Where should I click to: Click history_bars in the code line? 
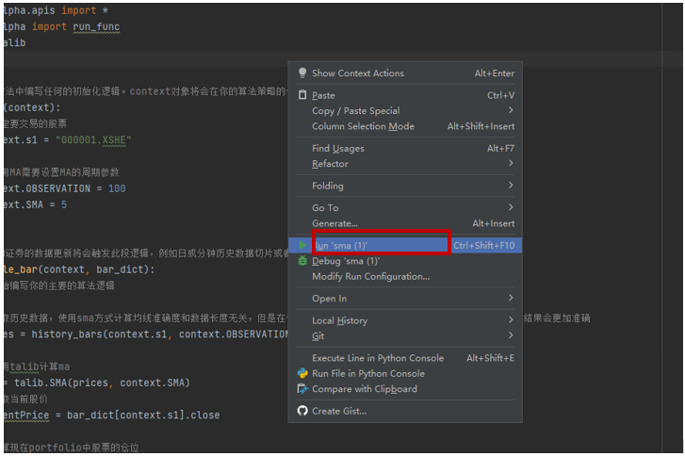(67, 334)
